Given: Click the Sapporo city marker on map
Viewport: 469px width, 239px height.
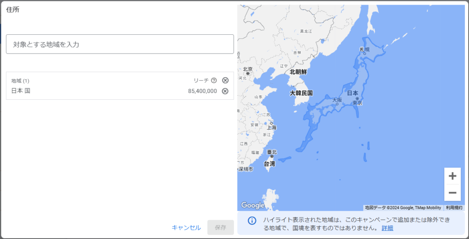Looking at the screenshot, I should (365, 54).
